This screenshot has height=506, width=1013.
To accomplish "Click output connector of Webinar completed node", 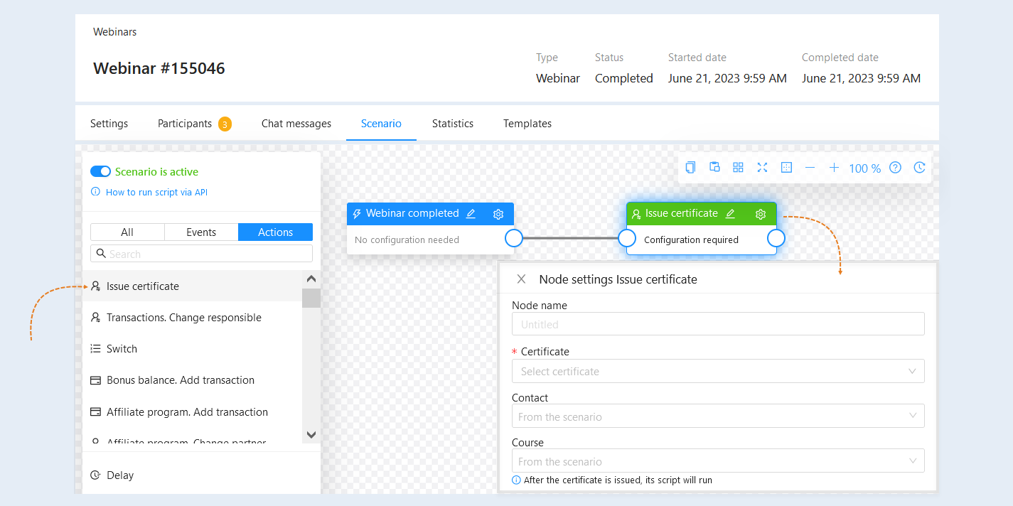I will coord(514,238).
